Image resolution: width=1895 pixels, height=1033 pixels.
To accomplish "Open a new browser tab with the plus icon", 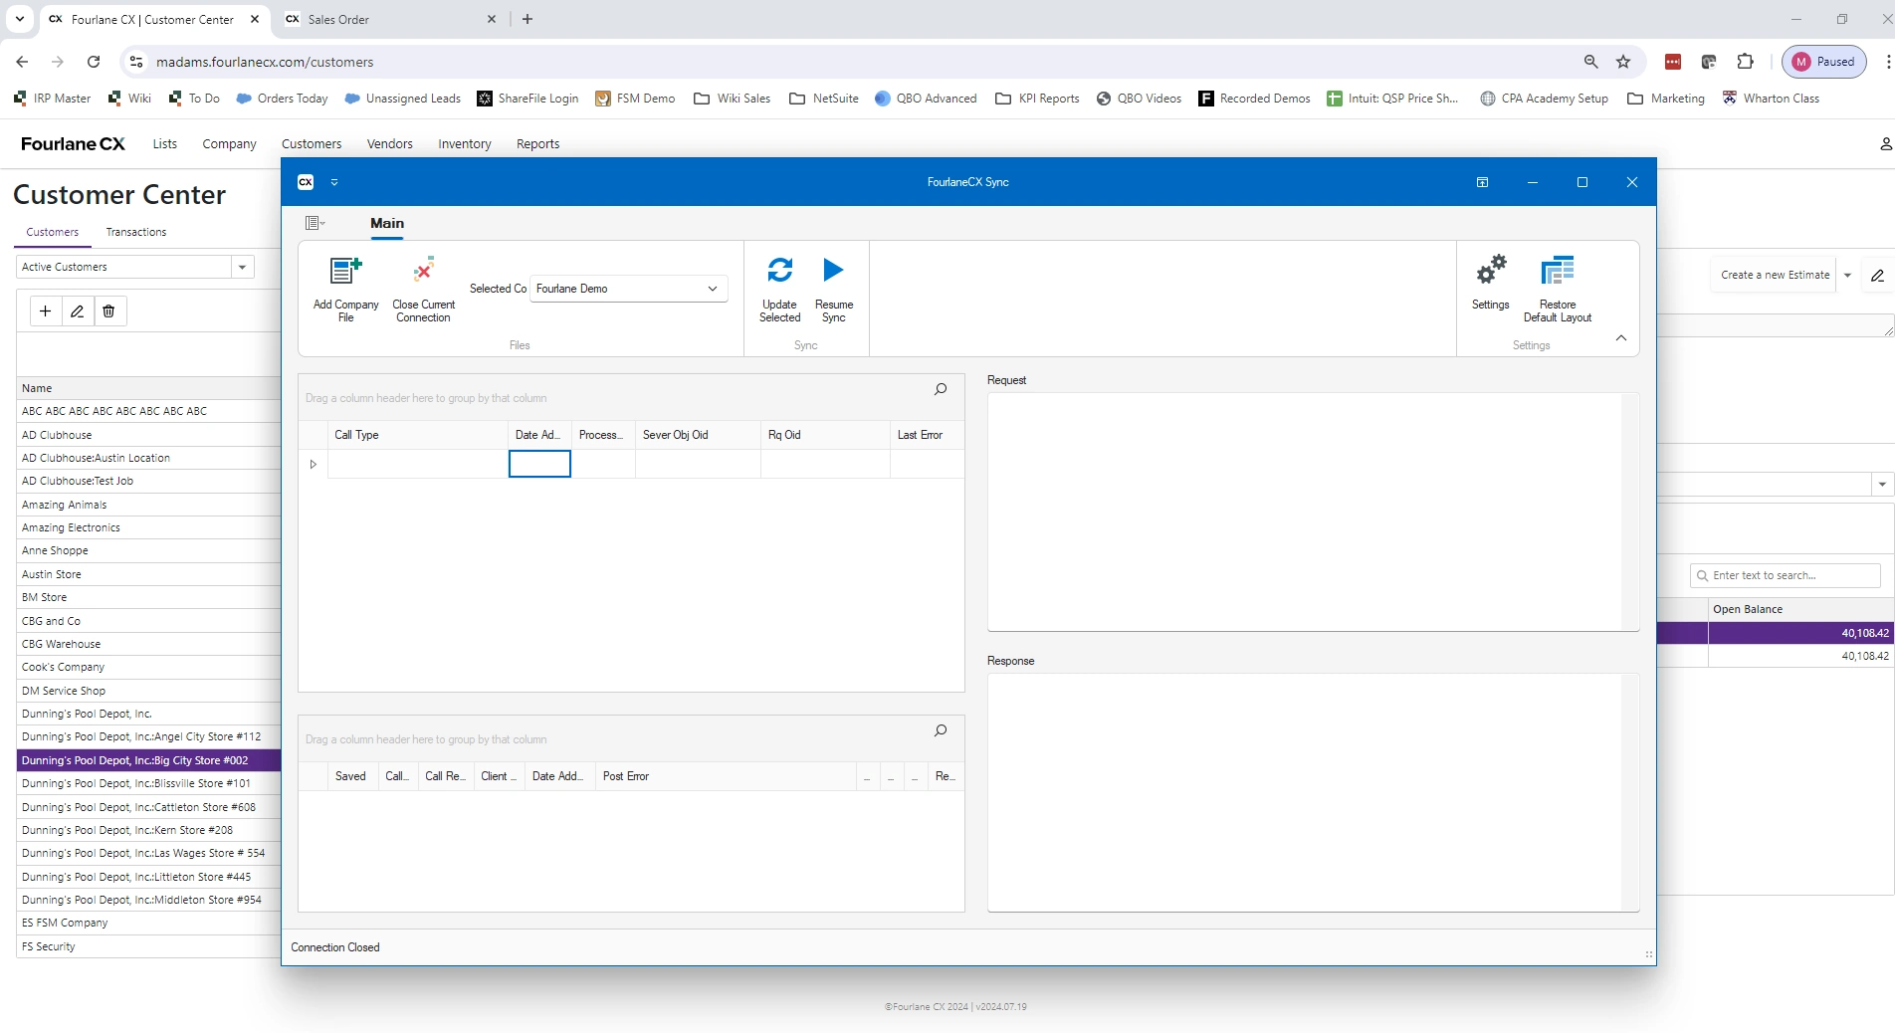I will 527,19.
